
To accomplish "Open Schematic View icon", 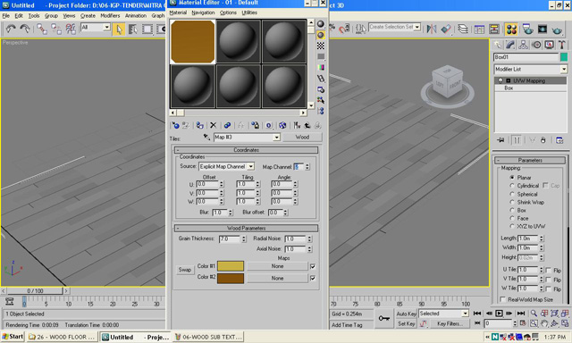I will click(494, 29).
